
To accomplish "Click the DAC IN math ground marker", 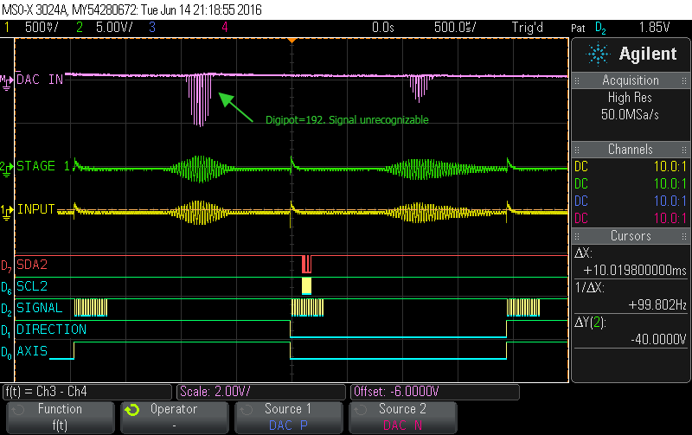I will coord(5,80).
